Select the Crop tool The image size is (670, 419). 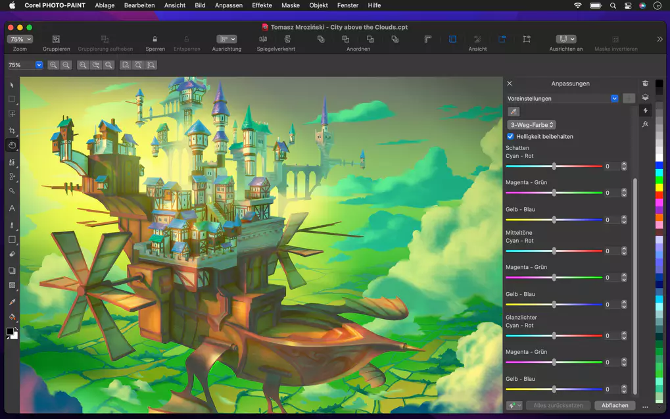pyautogui.click(x=11, y=131)
